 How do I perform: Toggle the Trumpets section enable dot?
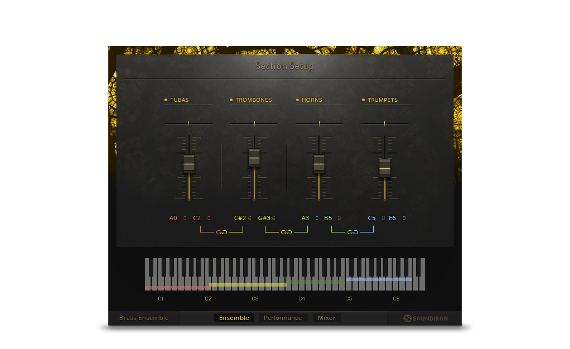pyautogui.click(x=363, y=100)
